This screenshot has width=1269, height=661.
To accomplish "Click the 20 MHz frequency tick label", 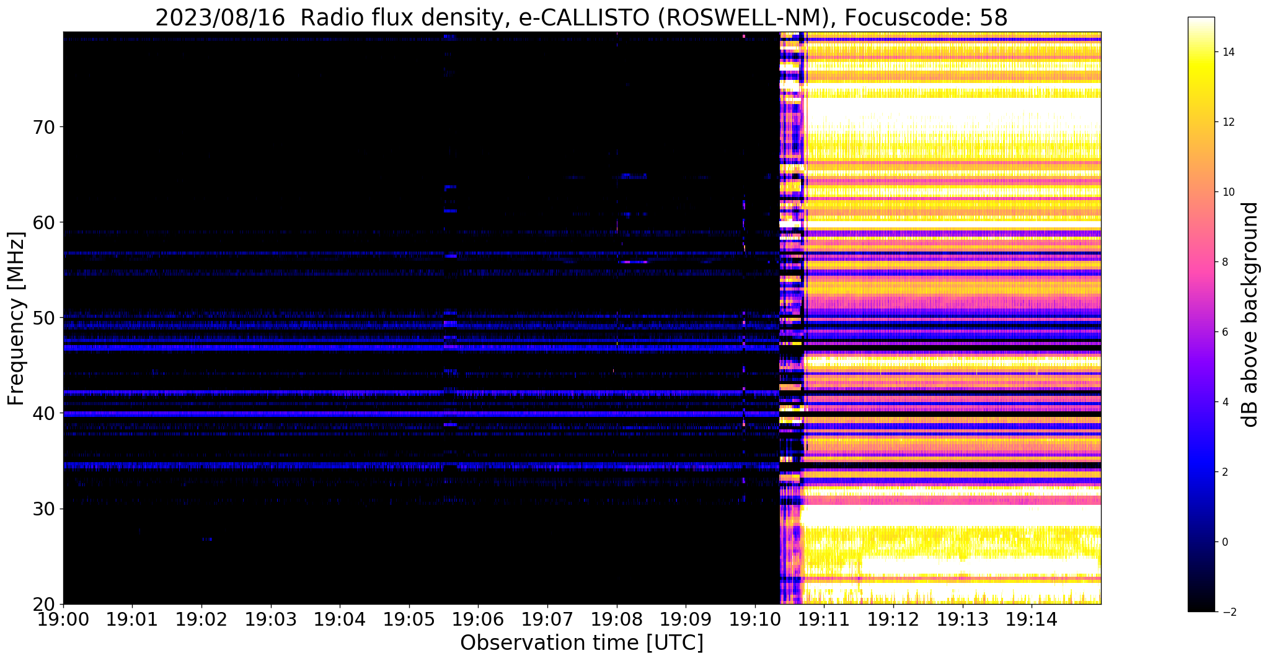I will [x=45, y=604].
